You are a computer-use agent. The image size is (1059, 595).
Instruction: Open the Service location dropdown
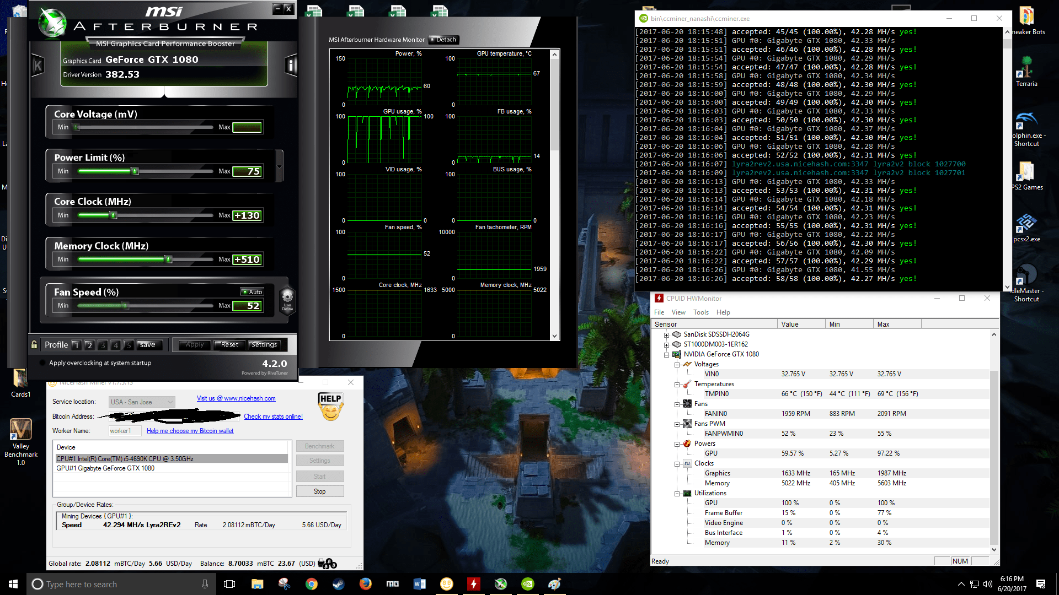[x=142, y=402]
